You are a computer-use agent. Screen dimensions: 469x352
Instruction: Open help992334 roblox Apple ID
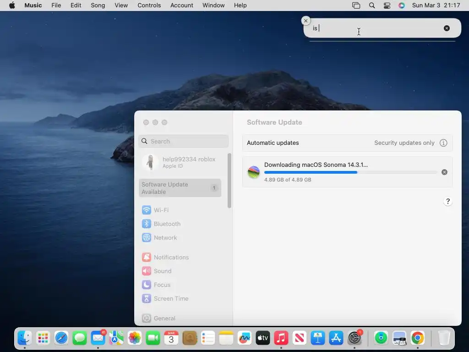180,162
